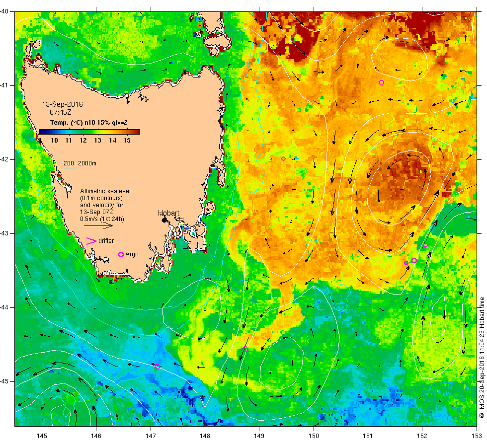The image size is (487, 447).
Task: Click longitude axis label '148'
Action: pyautogui.click(x=205, y=436)
